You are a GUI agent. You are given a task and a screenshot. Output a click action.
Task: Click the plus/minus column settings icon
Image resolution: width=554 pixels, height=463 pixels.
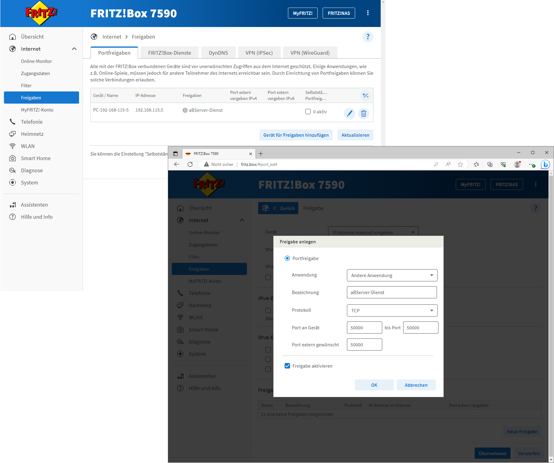(x=365, y=95)
